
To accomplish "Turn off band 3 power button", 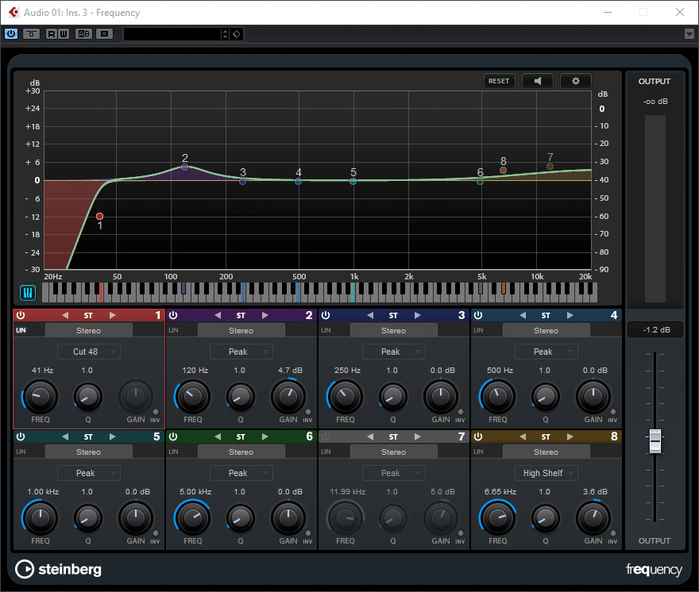I will pos(326,315).
